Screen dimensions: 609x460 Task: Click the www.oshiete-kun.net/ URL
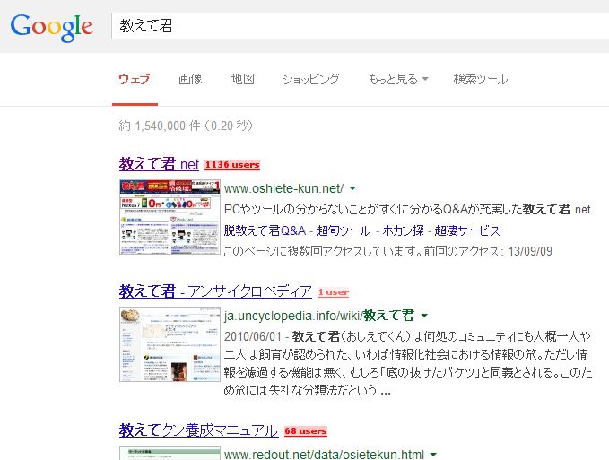284,188
